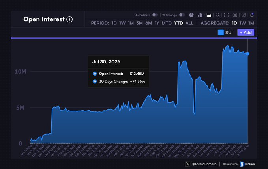The height and width of the screenshot is (169, 268).
Task: Click the PERIOD: label
Action: coord(100,23)
